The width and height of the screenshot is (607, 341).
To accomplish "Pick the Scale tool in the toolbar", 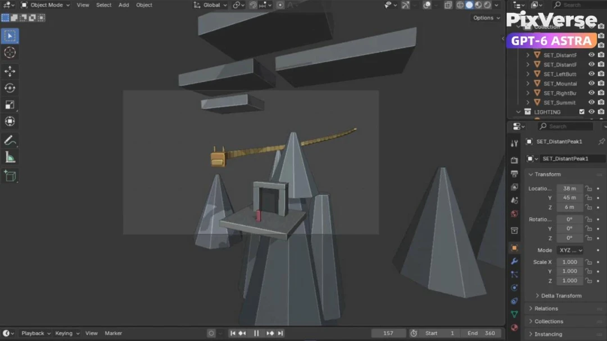I will point(10,105).
